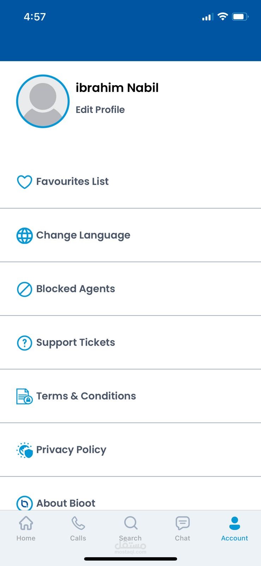Screen dimensions: 261x566
Task: Open the About Bioot text
Action: [x=66, y=503]
